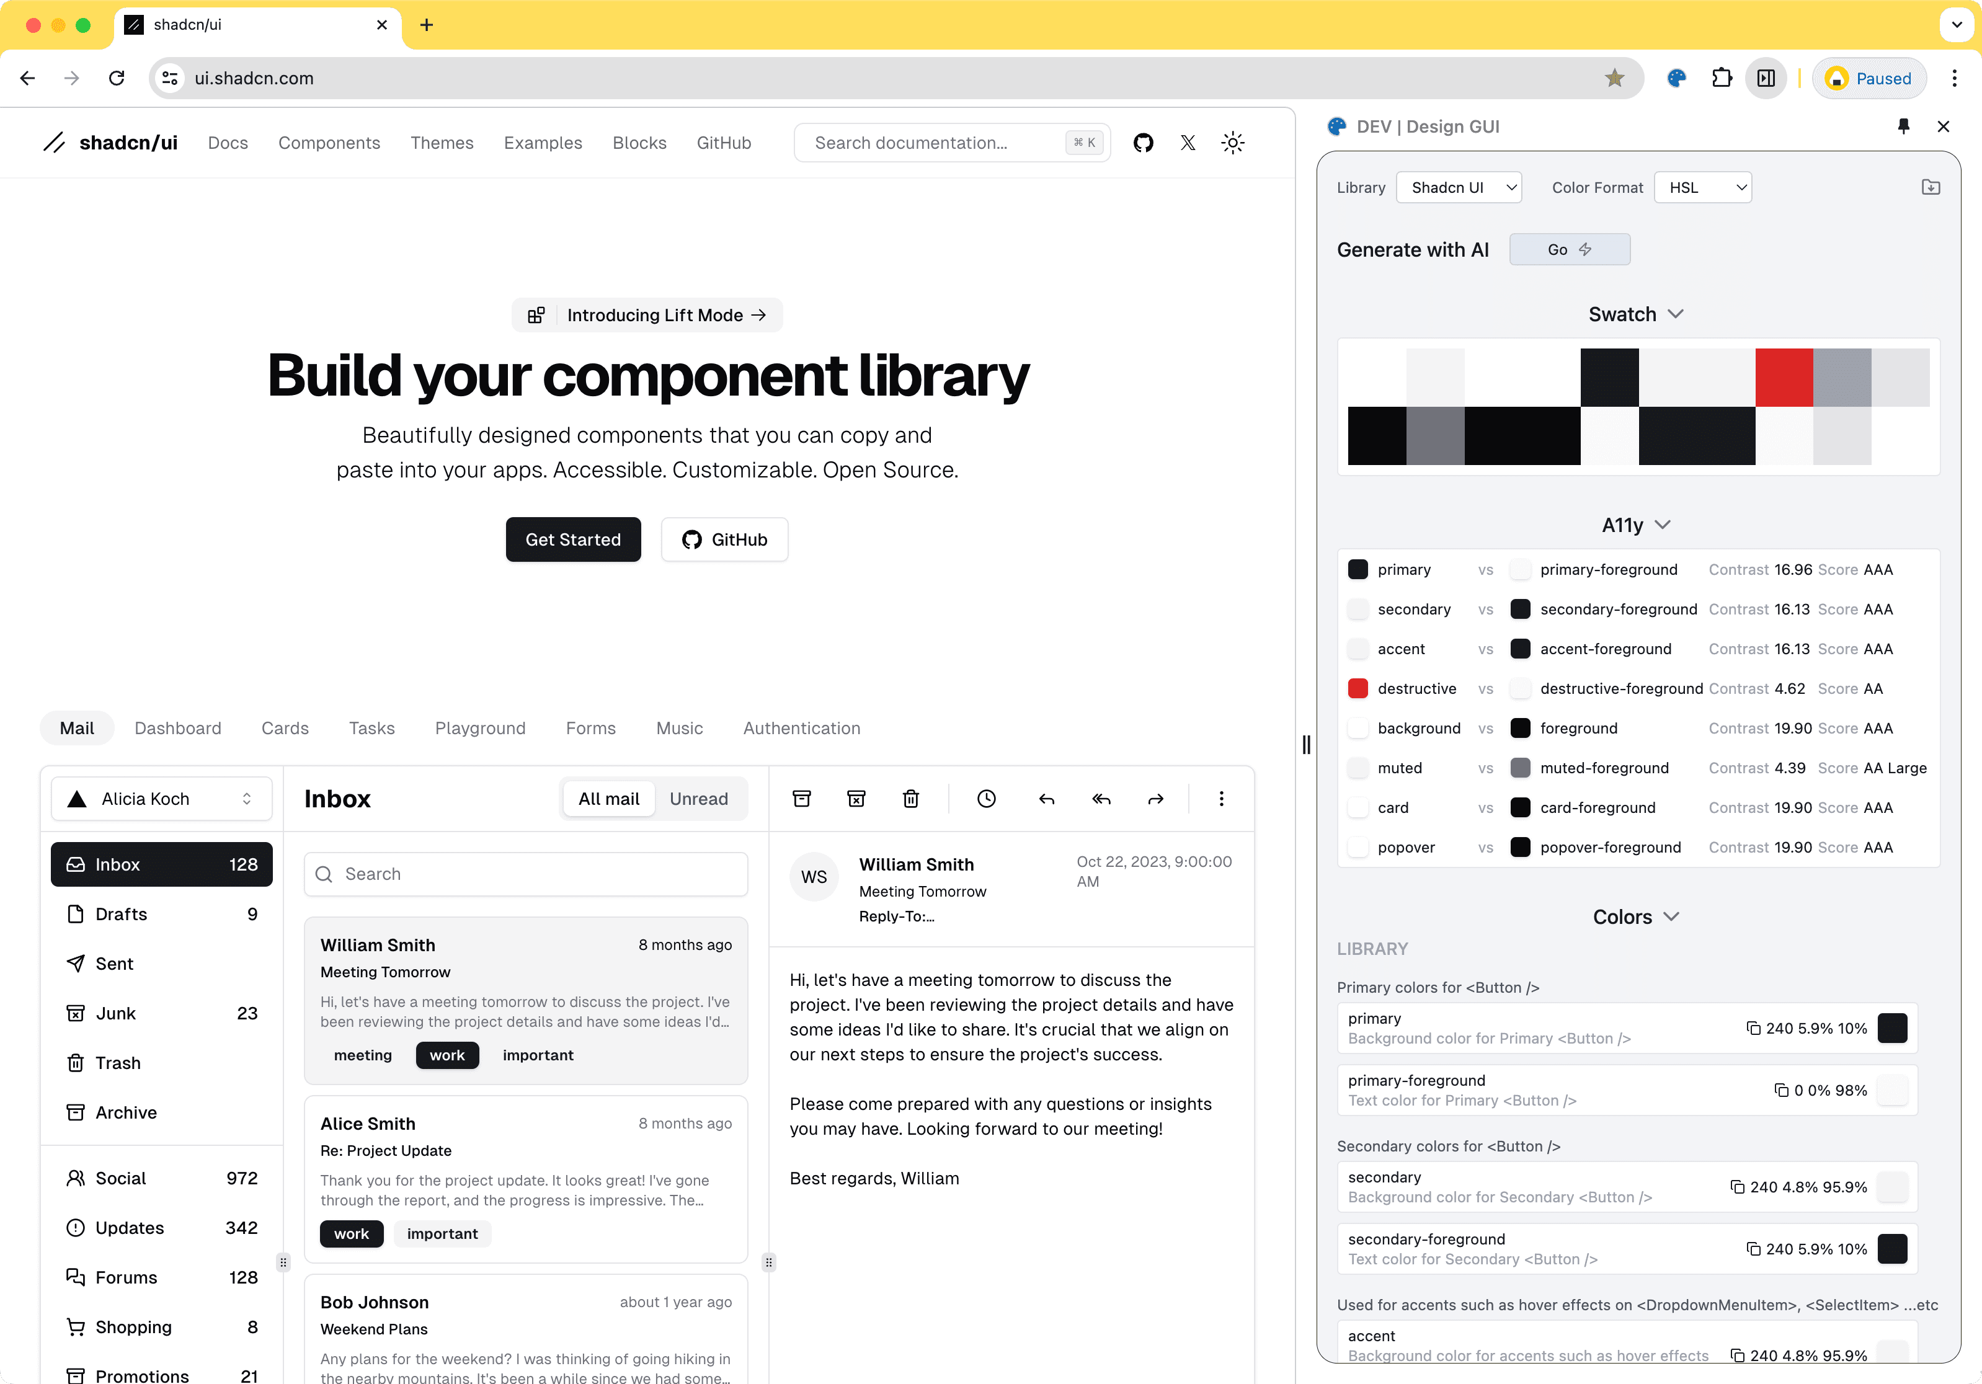Image resolution: width=1982 pixels, height=1384 pixels.
Task: Click the import folder icon in Design GUI
Action: [1931, 187]
